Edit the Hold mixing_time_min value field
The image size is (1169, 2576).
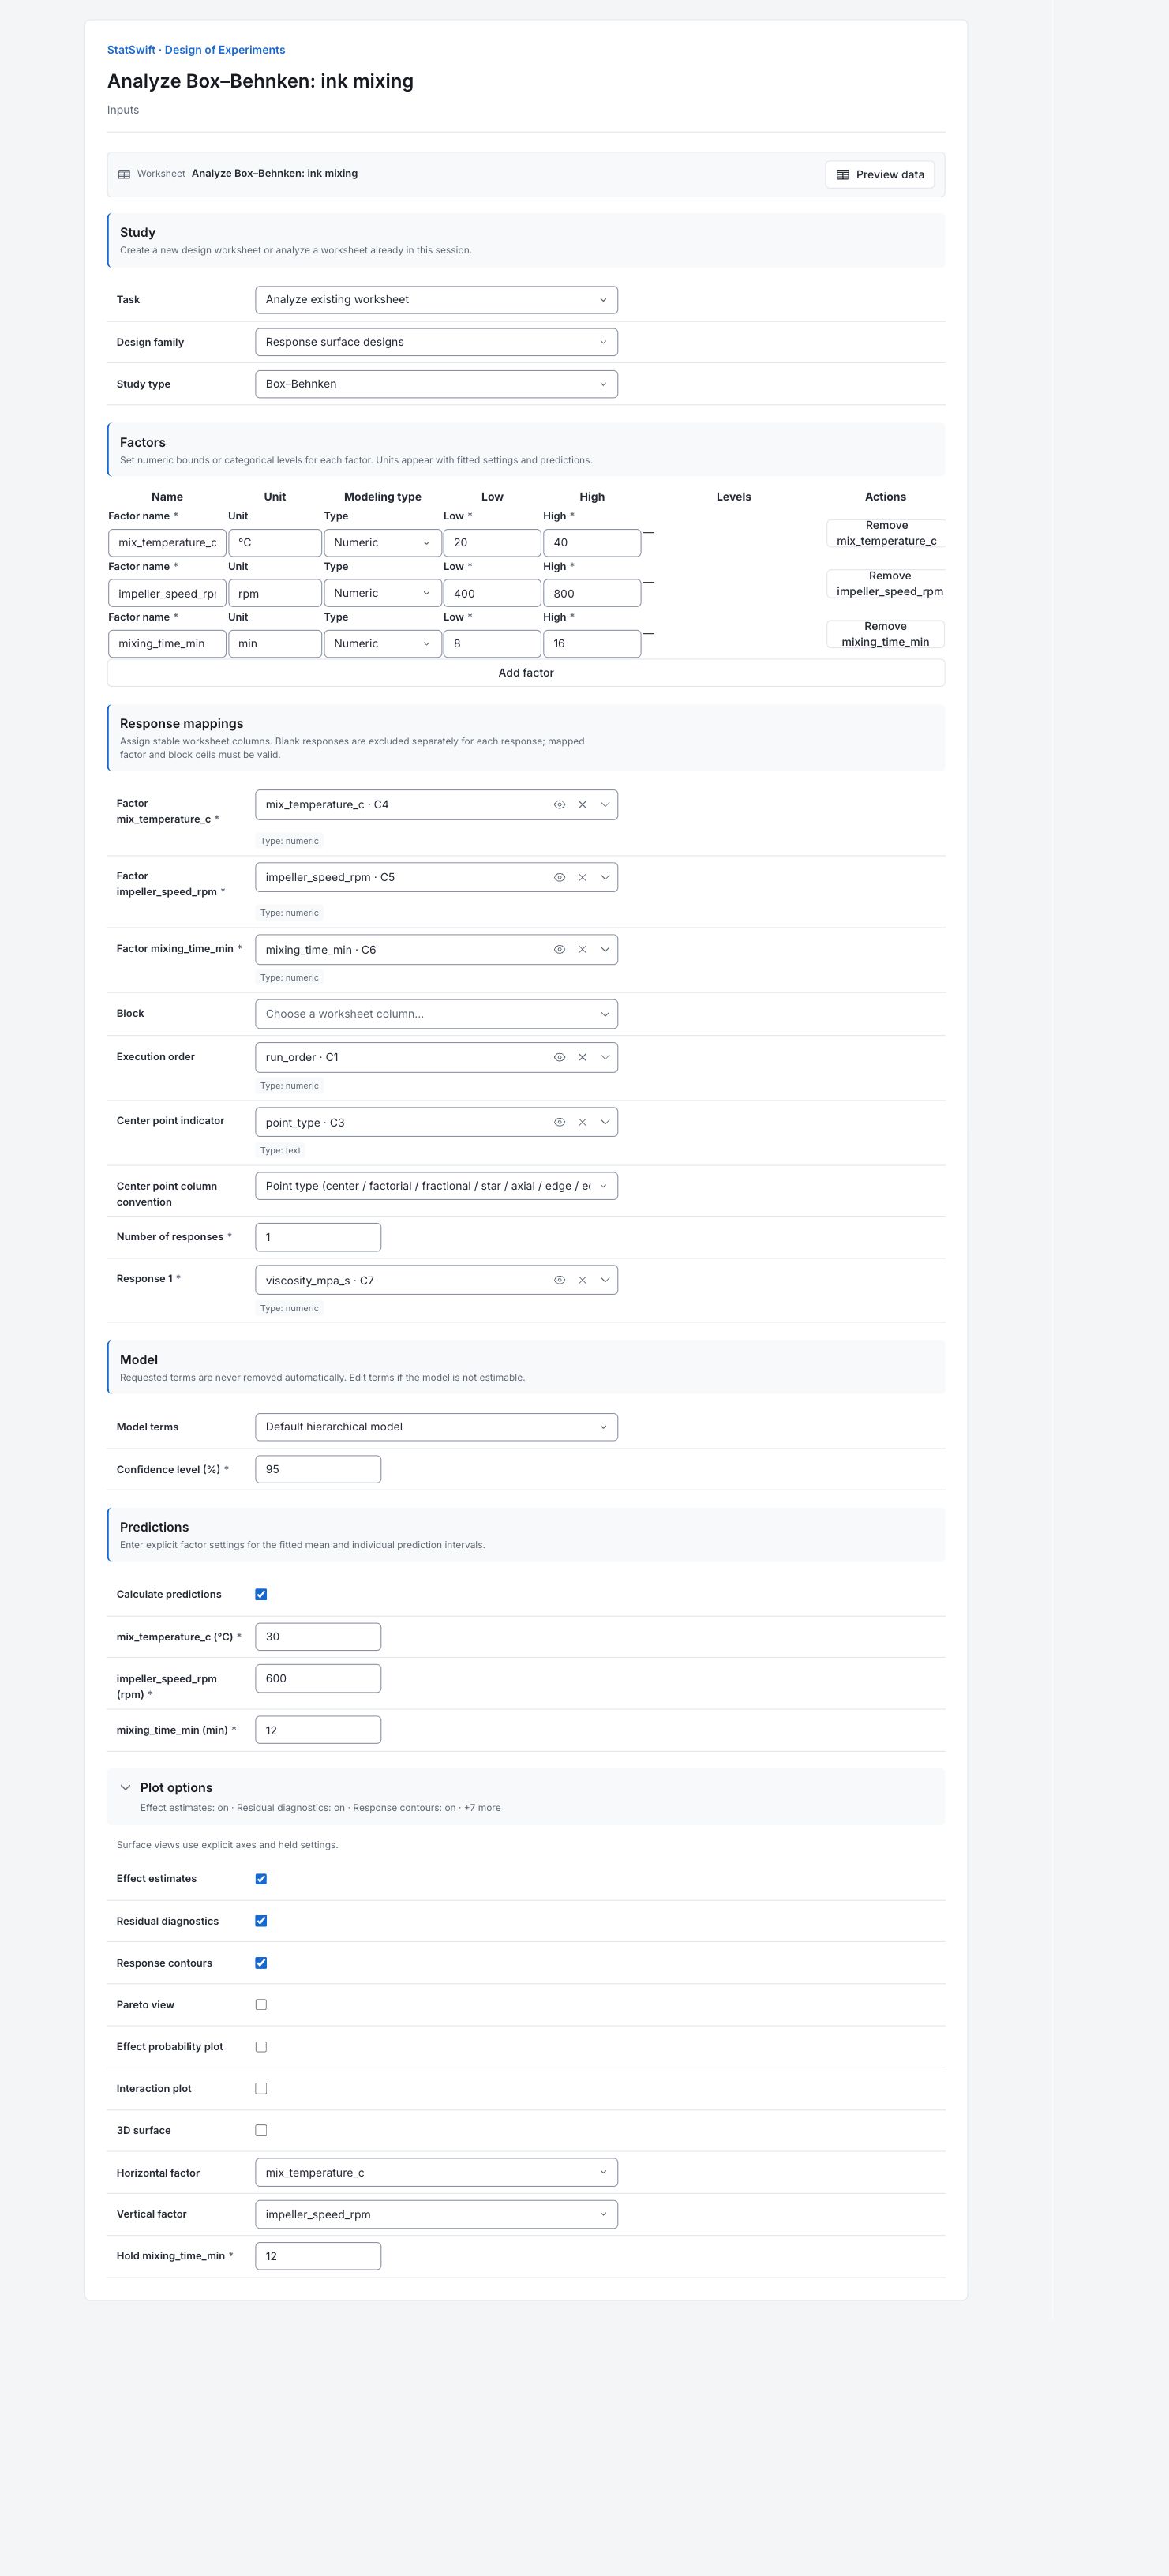[318, 2256]
